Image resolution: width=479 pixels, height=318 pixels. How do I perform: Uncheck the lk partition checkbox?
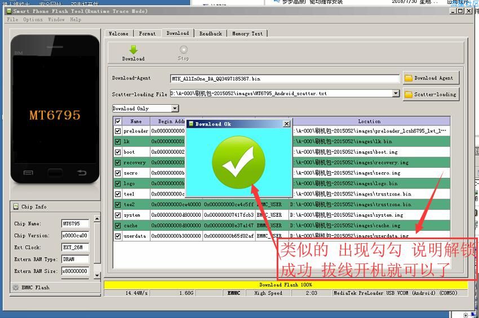point(118,142)
